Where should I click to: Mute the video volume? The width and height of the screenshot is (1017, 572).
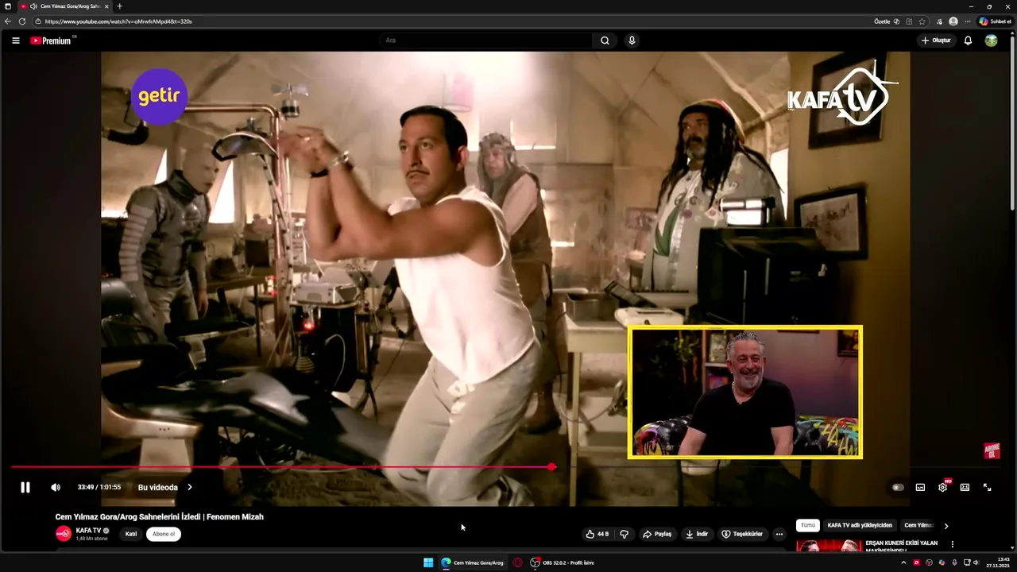pyautogui.click(x=56, y=487)
